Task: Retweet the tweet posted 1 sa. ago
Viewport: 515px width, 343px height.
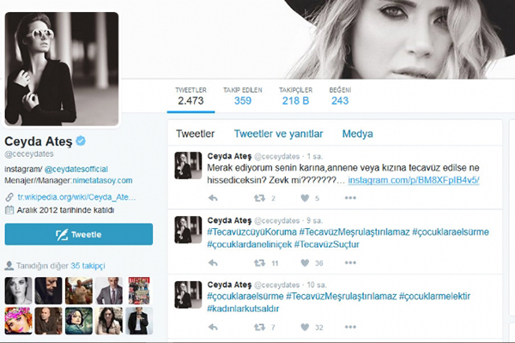Action: click(259, 198)
